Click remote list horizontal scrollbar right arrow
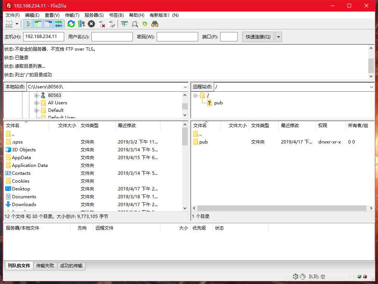 [371, 208]
